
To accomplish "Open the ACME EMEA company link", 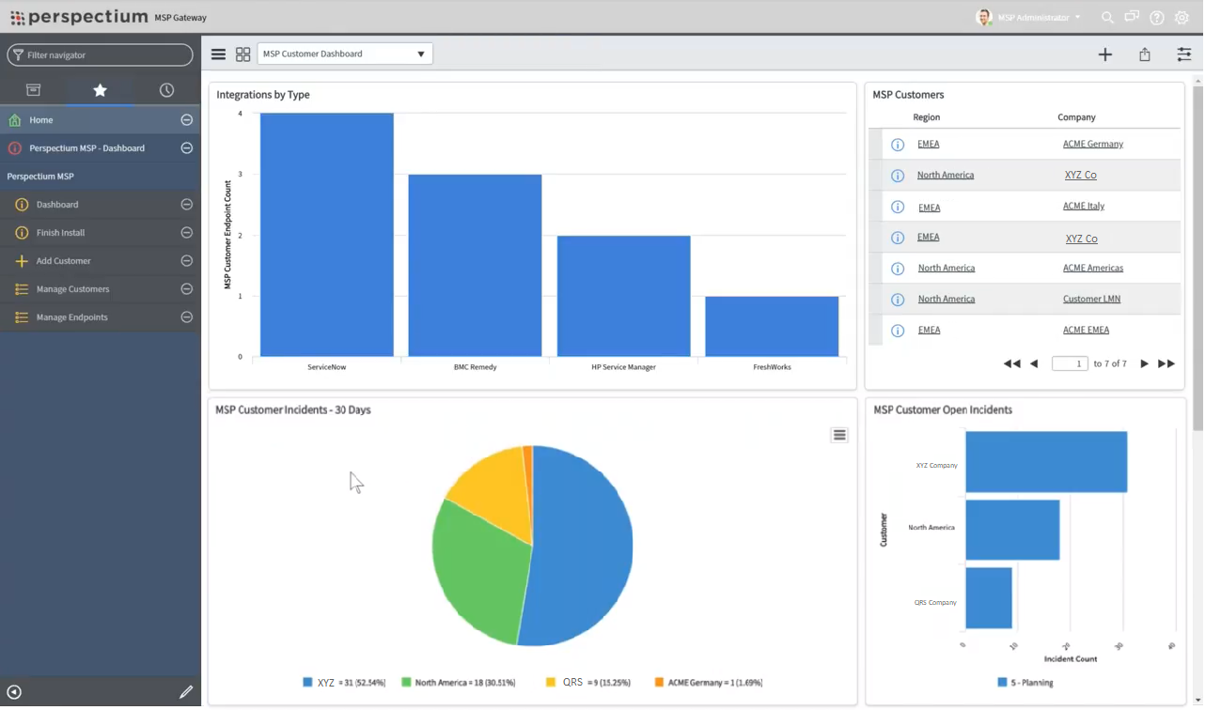I will tap(1087, 330).
